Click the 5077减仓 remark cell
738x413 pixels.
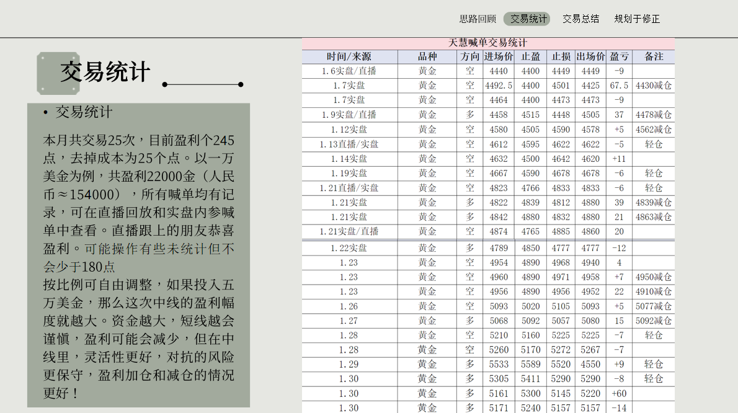pyautogui.click(x=654, y=306)
